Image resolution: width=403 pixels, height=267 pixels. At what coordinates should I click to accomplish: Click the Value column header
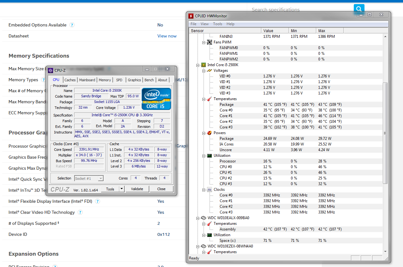(275, 31)
